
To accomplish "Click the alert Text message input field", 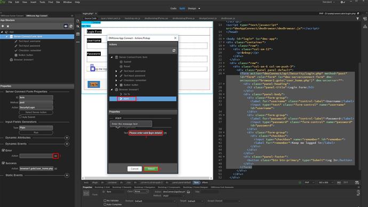I will (x=146, y=133).
